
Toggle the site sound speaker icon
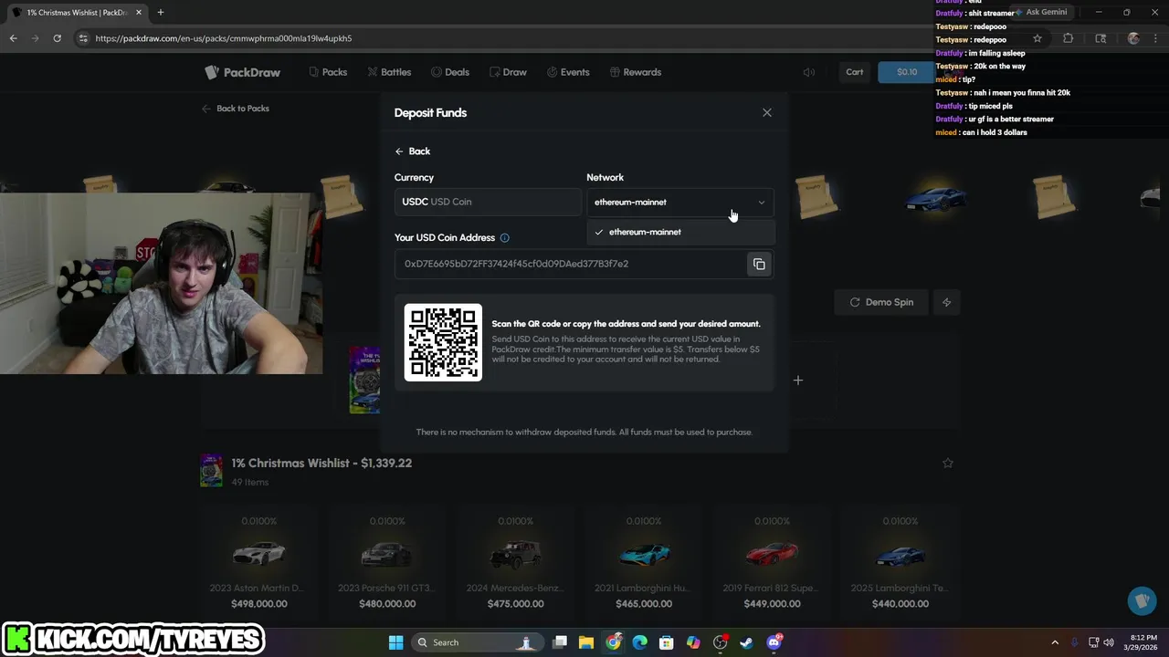coord(809,72)
